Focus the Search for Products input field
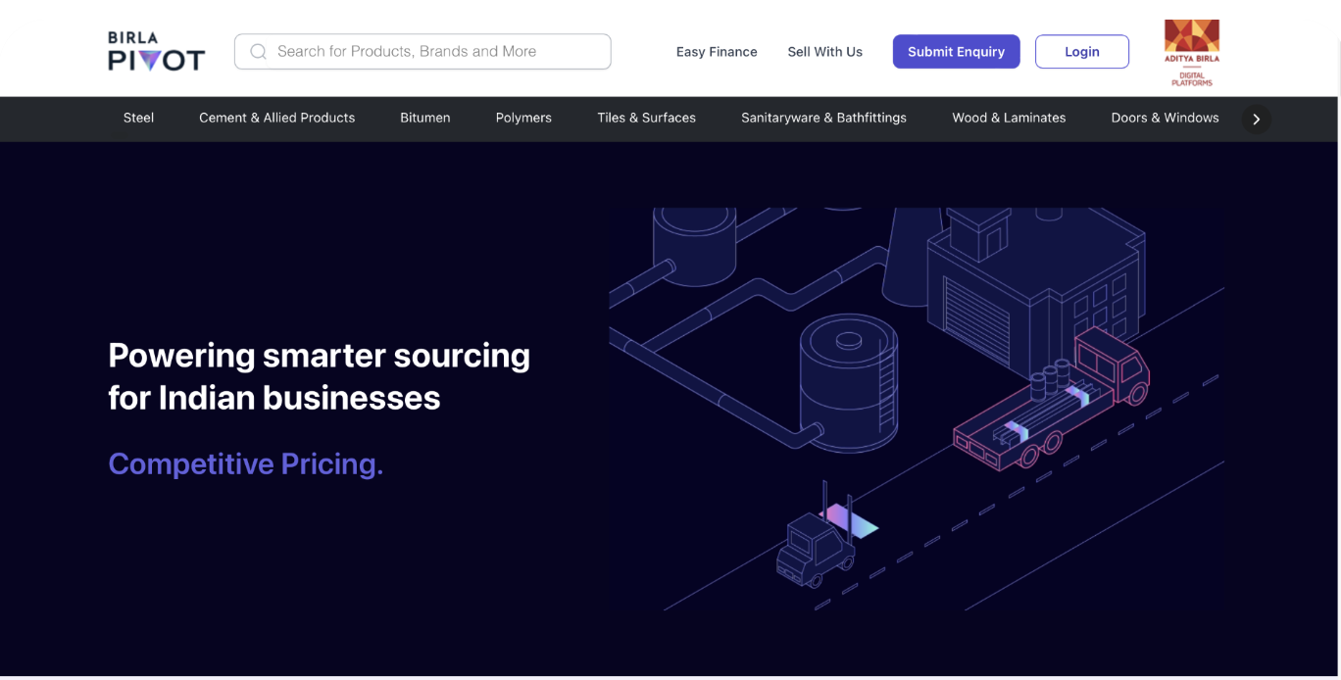1341x680 pixels. tap(422, 52)
